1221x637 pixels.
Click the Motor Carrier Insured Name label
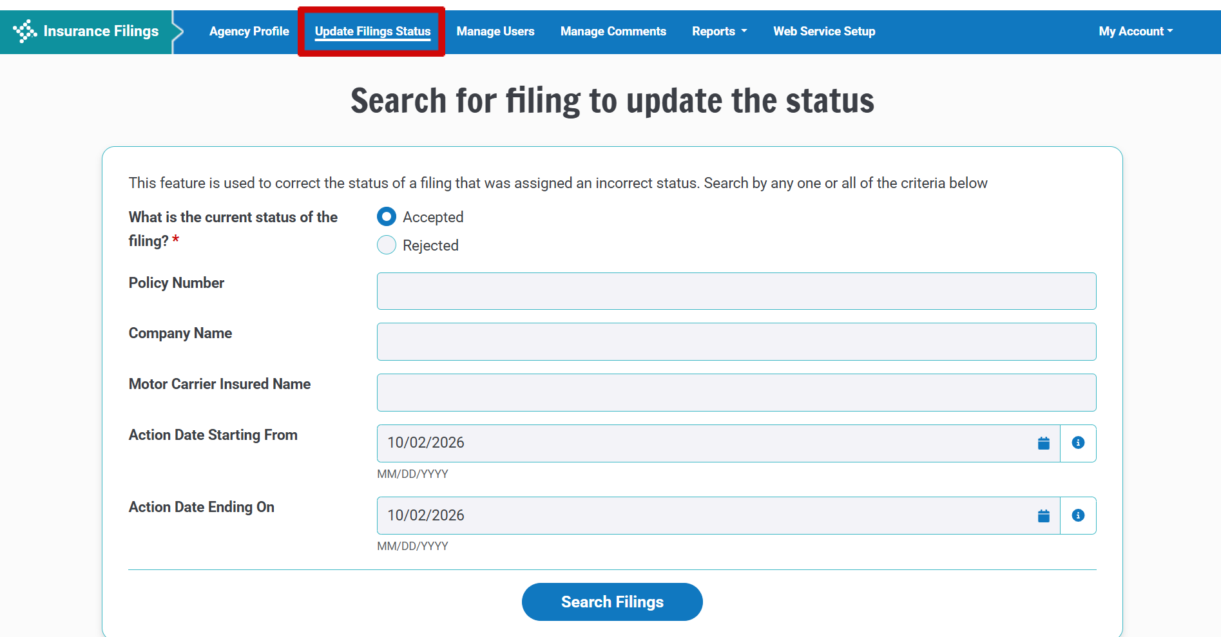point(220,385)
